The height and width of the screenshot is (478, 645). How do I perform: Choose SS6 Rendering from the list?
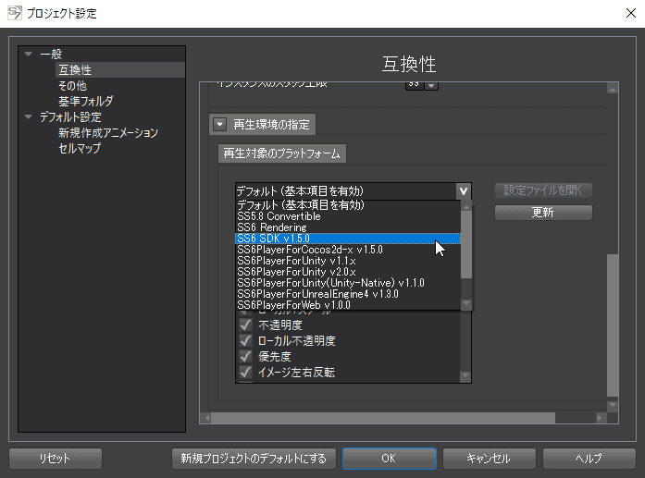[x=348, y=227]
